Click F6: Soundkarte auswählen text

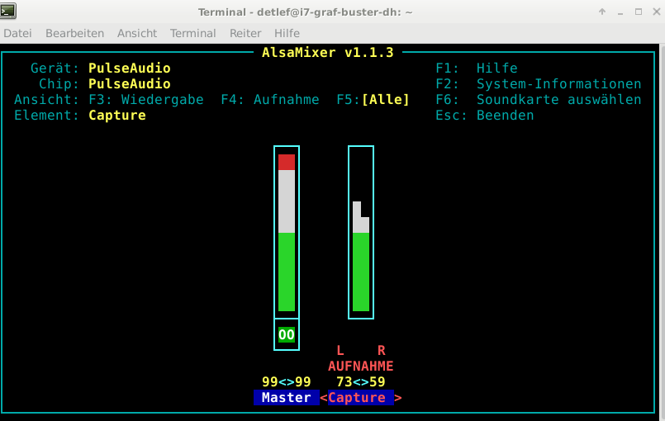point(539,100)
